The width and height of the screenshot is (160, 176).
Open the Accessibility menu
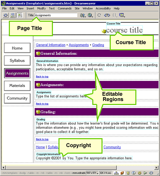[103, 9]
